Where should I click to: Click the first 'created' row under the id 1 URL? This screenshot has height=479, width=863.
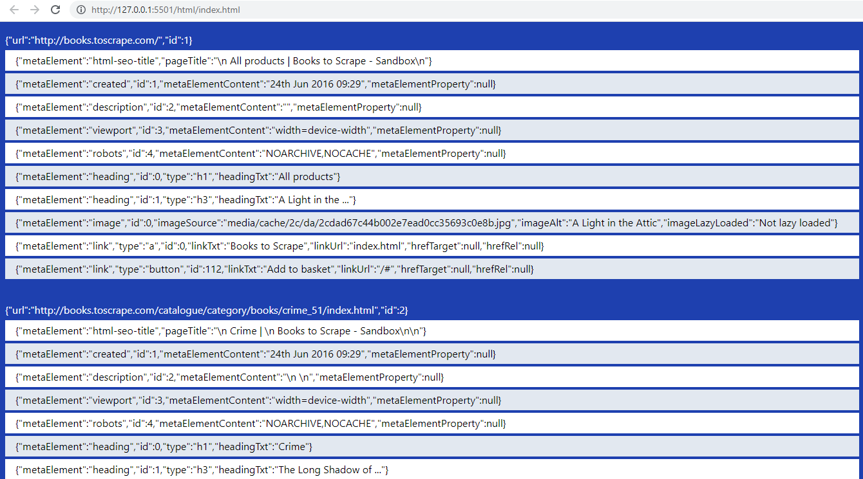[x=432, y=84]
